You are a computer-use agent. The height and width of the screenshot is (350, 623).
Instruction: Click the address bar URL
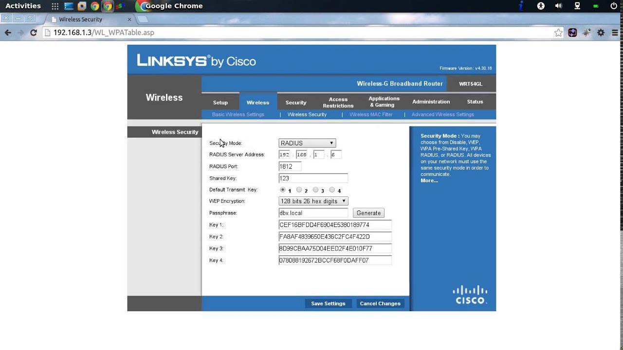(x=104, y=33)
